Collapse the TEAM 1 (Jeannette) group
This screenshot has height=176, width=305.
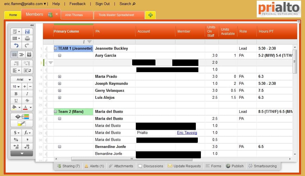pyautogui.click(x=56, y=48)
